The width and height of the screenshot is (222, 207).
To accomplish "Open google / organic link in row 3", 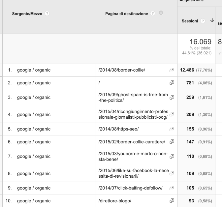I will (34, 97).
